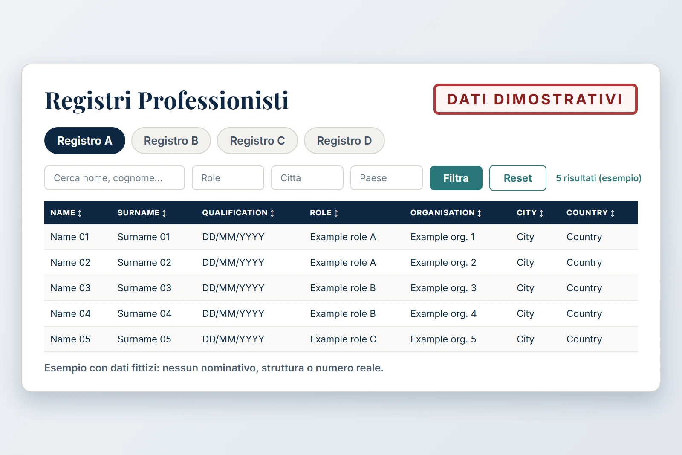Click the 'Surname 04' cell
The image size is (682, 455).
[144, 313]
